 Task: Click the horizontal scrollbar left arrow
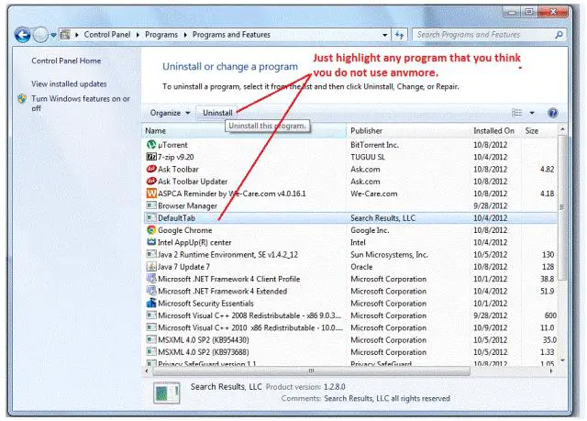point(147,371)
